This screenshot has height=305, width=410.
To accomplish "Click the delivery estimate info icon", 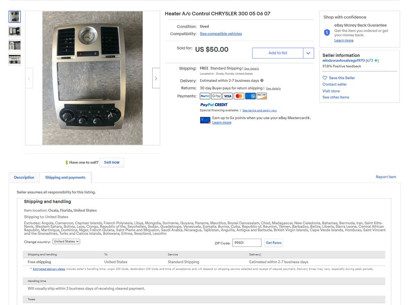I will 262,80.
